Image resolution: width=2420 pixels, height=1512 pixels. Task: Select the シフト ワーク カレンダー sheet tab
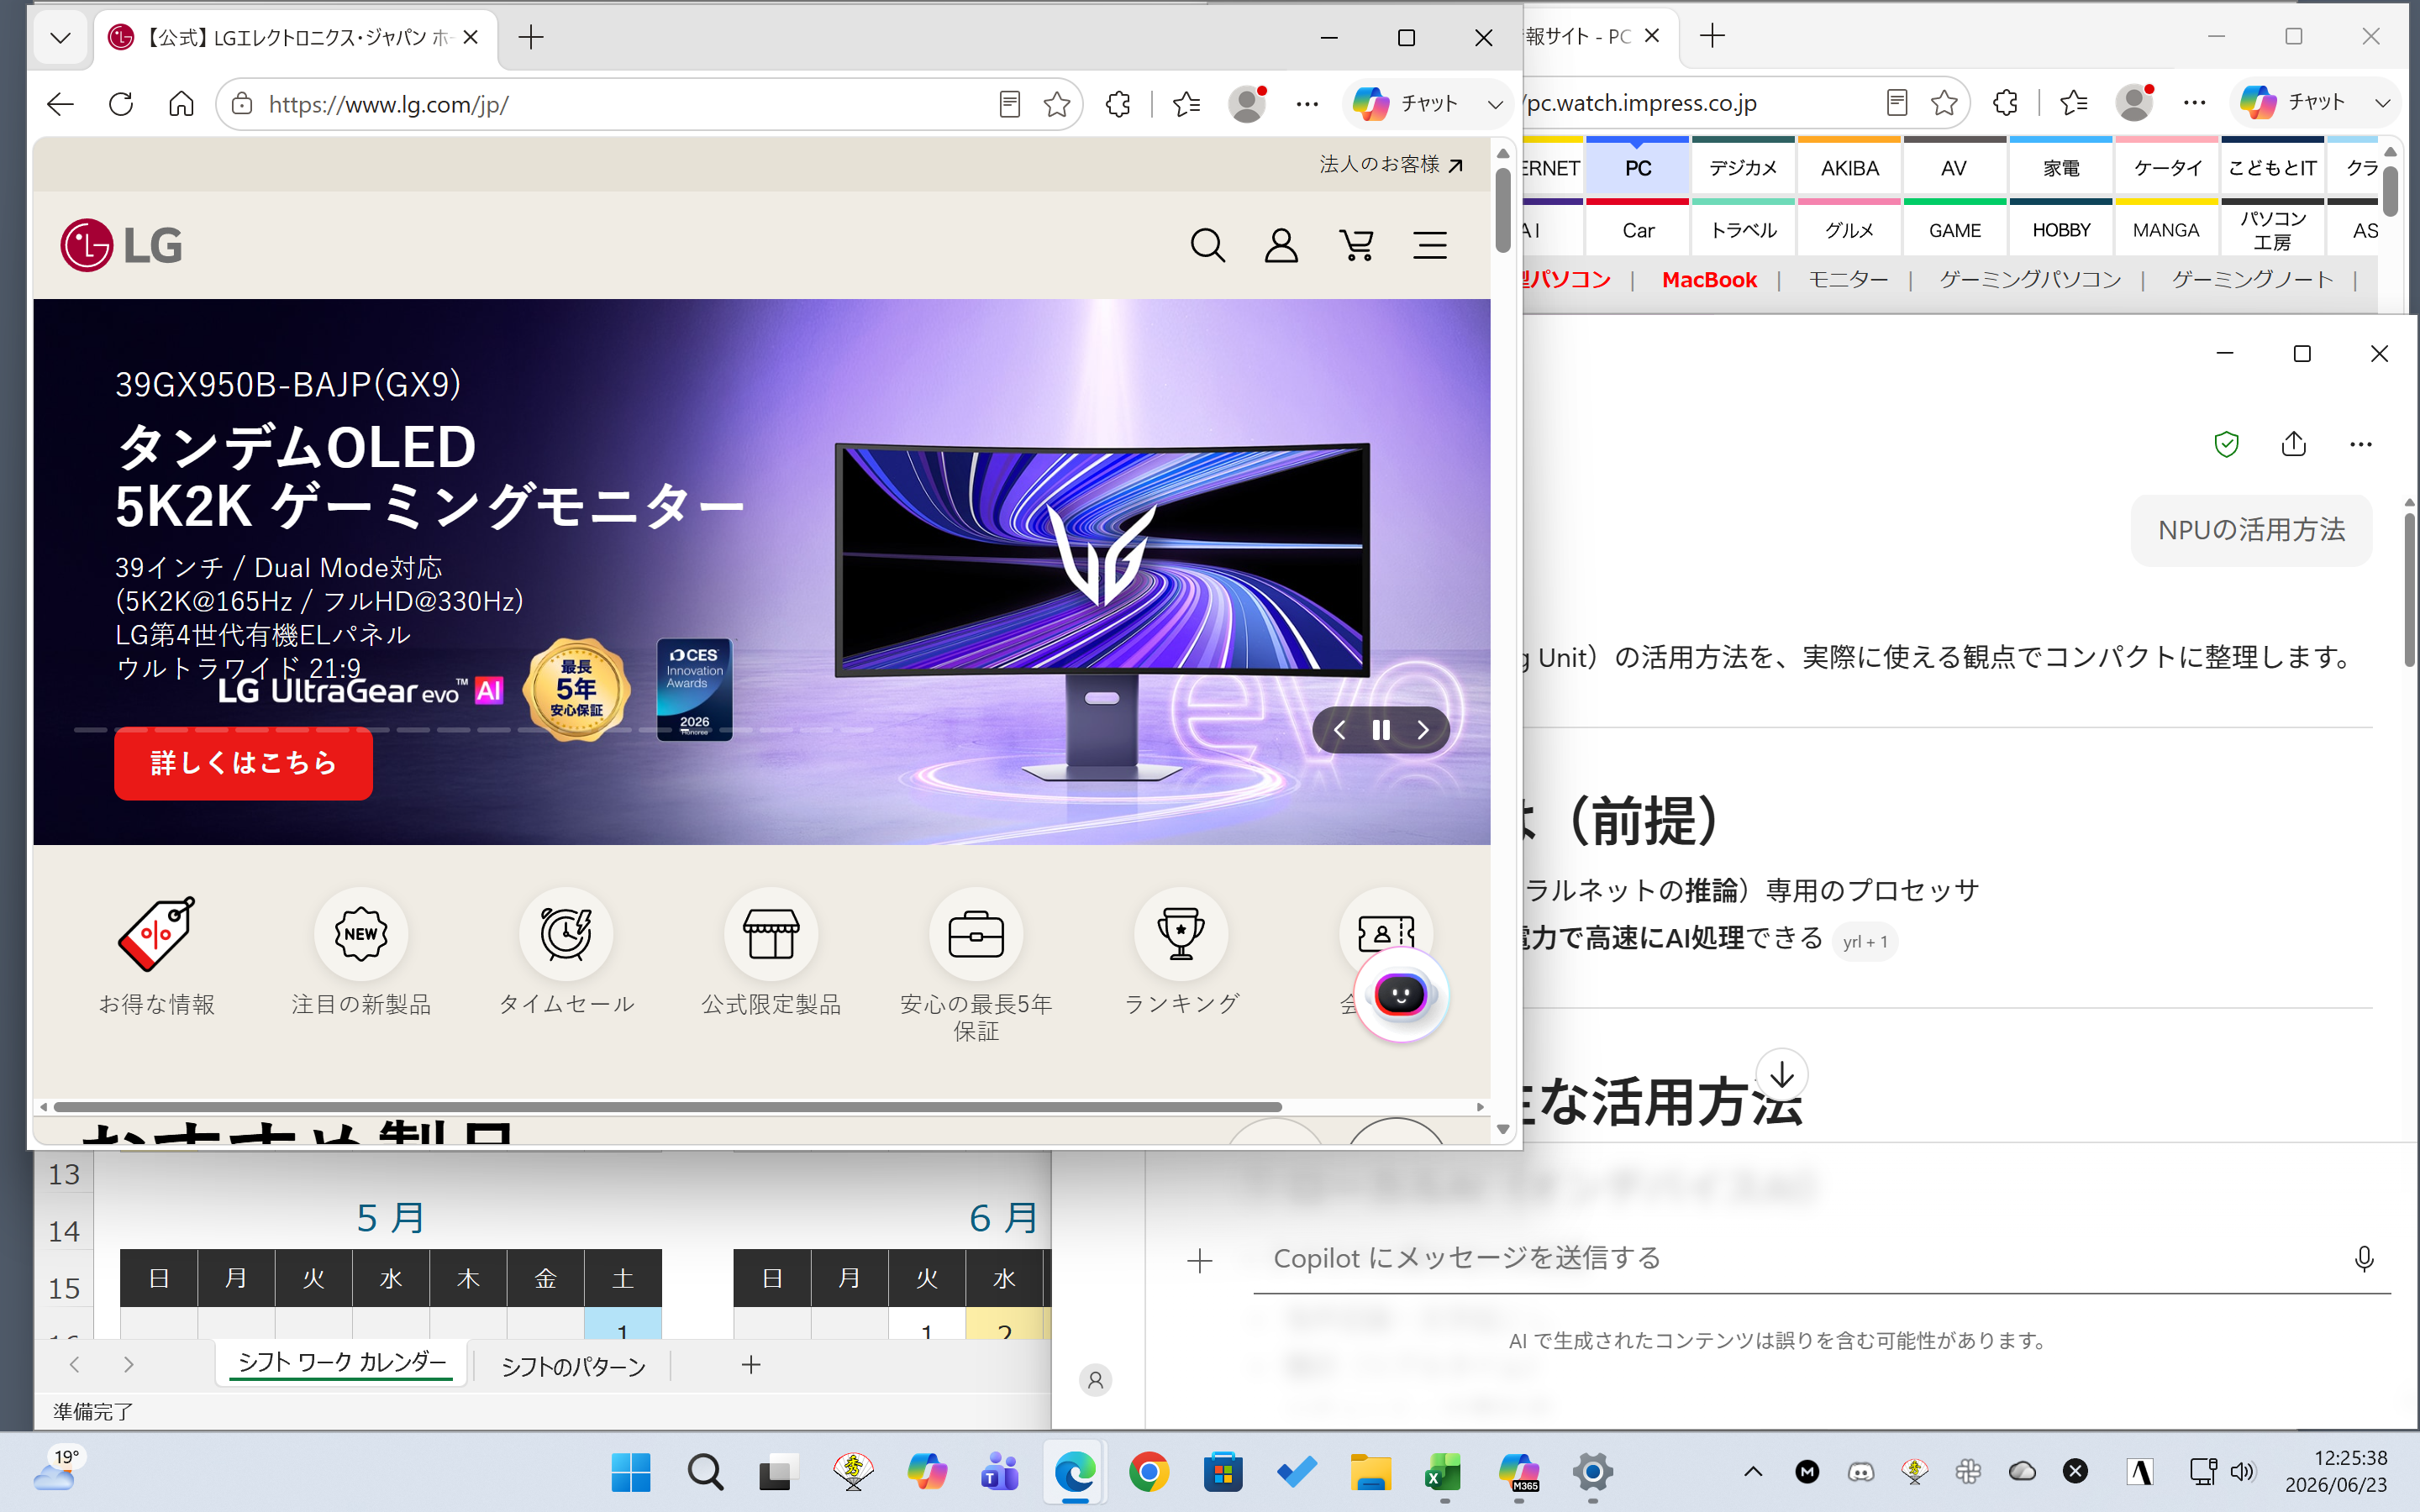coord(342,1363)
